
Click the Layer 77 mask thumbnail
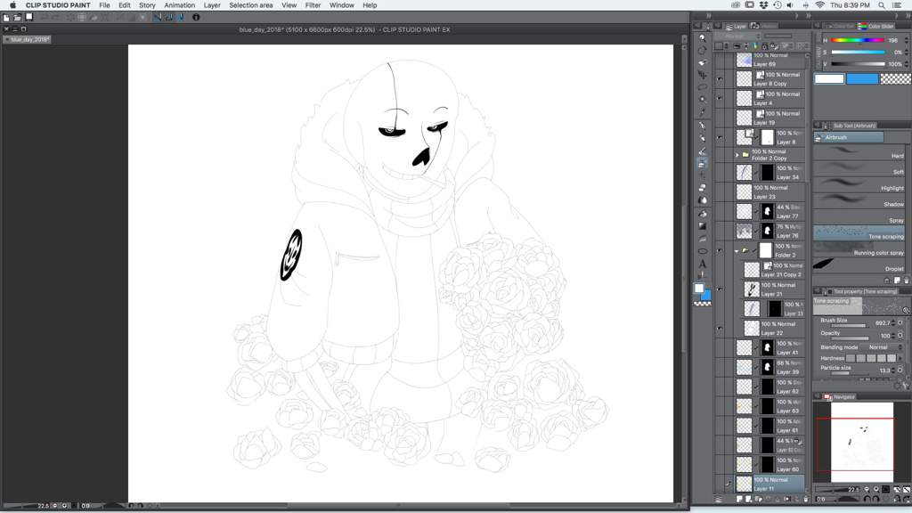point(767,212)
